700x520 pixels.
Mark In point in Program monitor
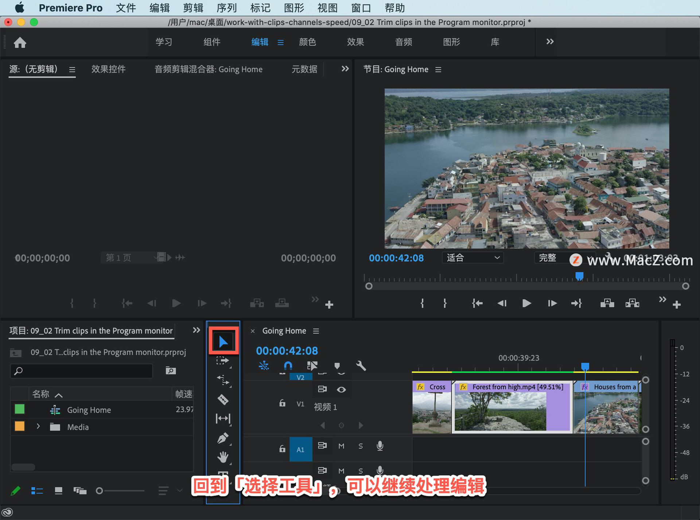(422, 303)
